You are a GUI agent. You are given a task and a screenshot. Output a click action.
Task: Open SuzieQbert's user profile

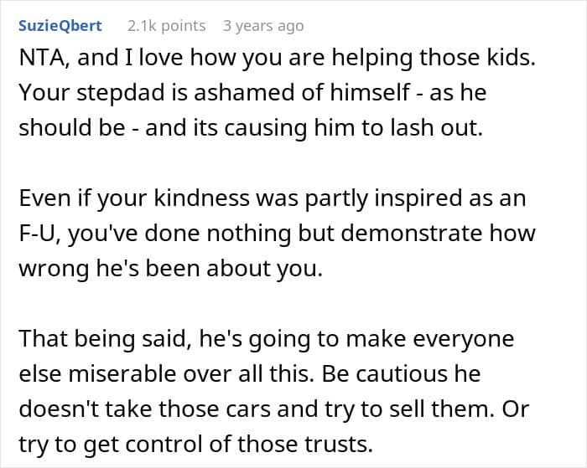[x=60, y=26]
